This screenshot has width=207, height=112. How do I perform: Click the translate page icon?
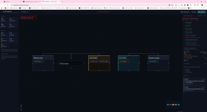click(x=170, y=5)
